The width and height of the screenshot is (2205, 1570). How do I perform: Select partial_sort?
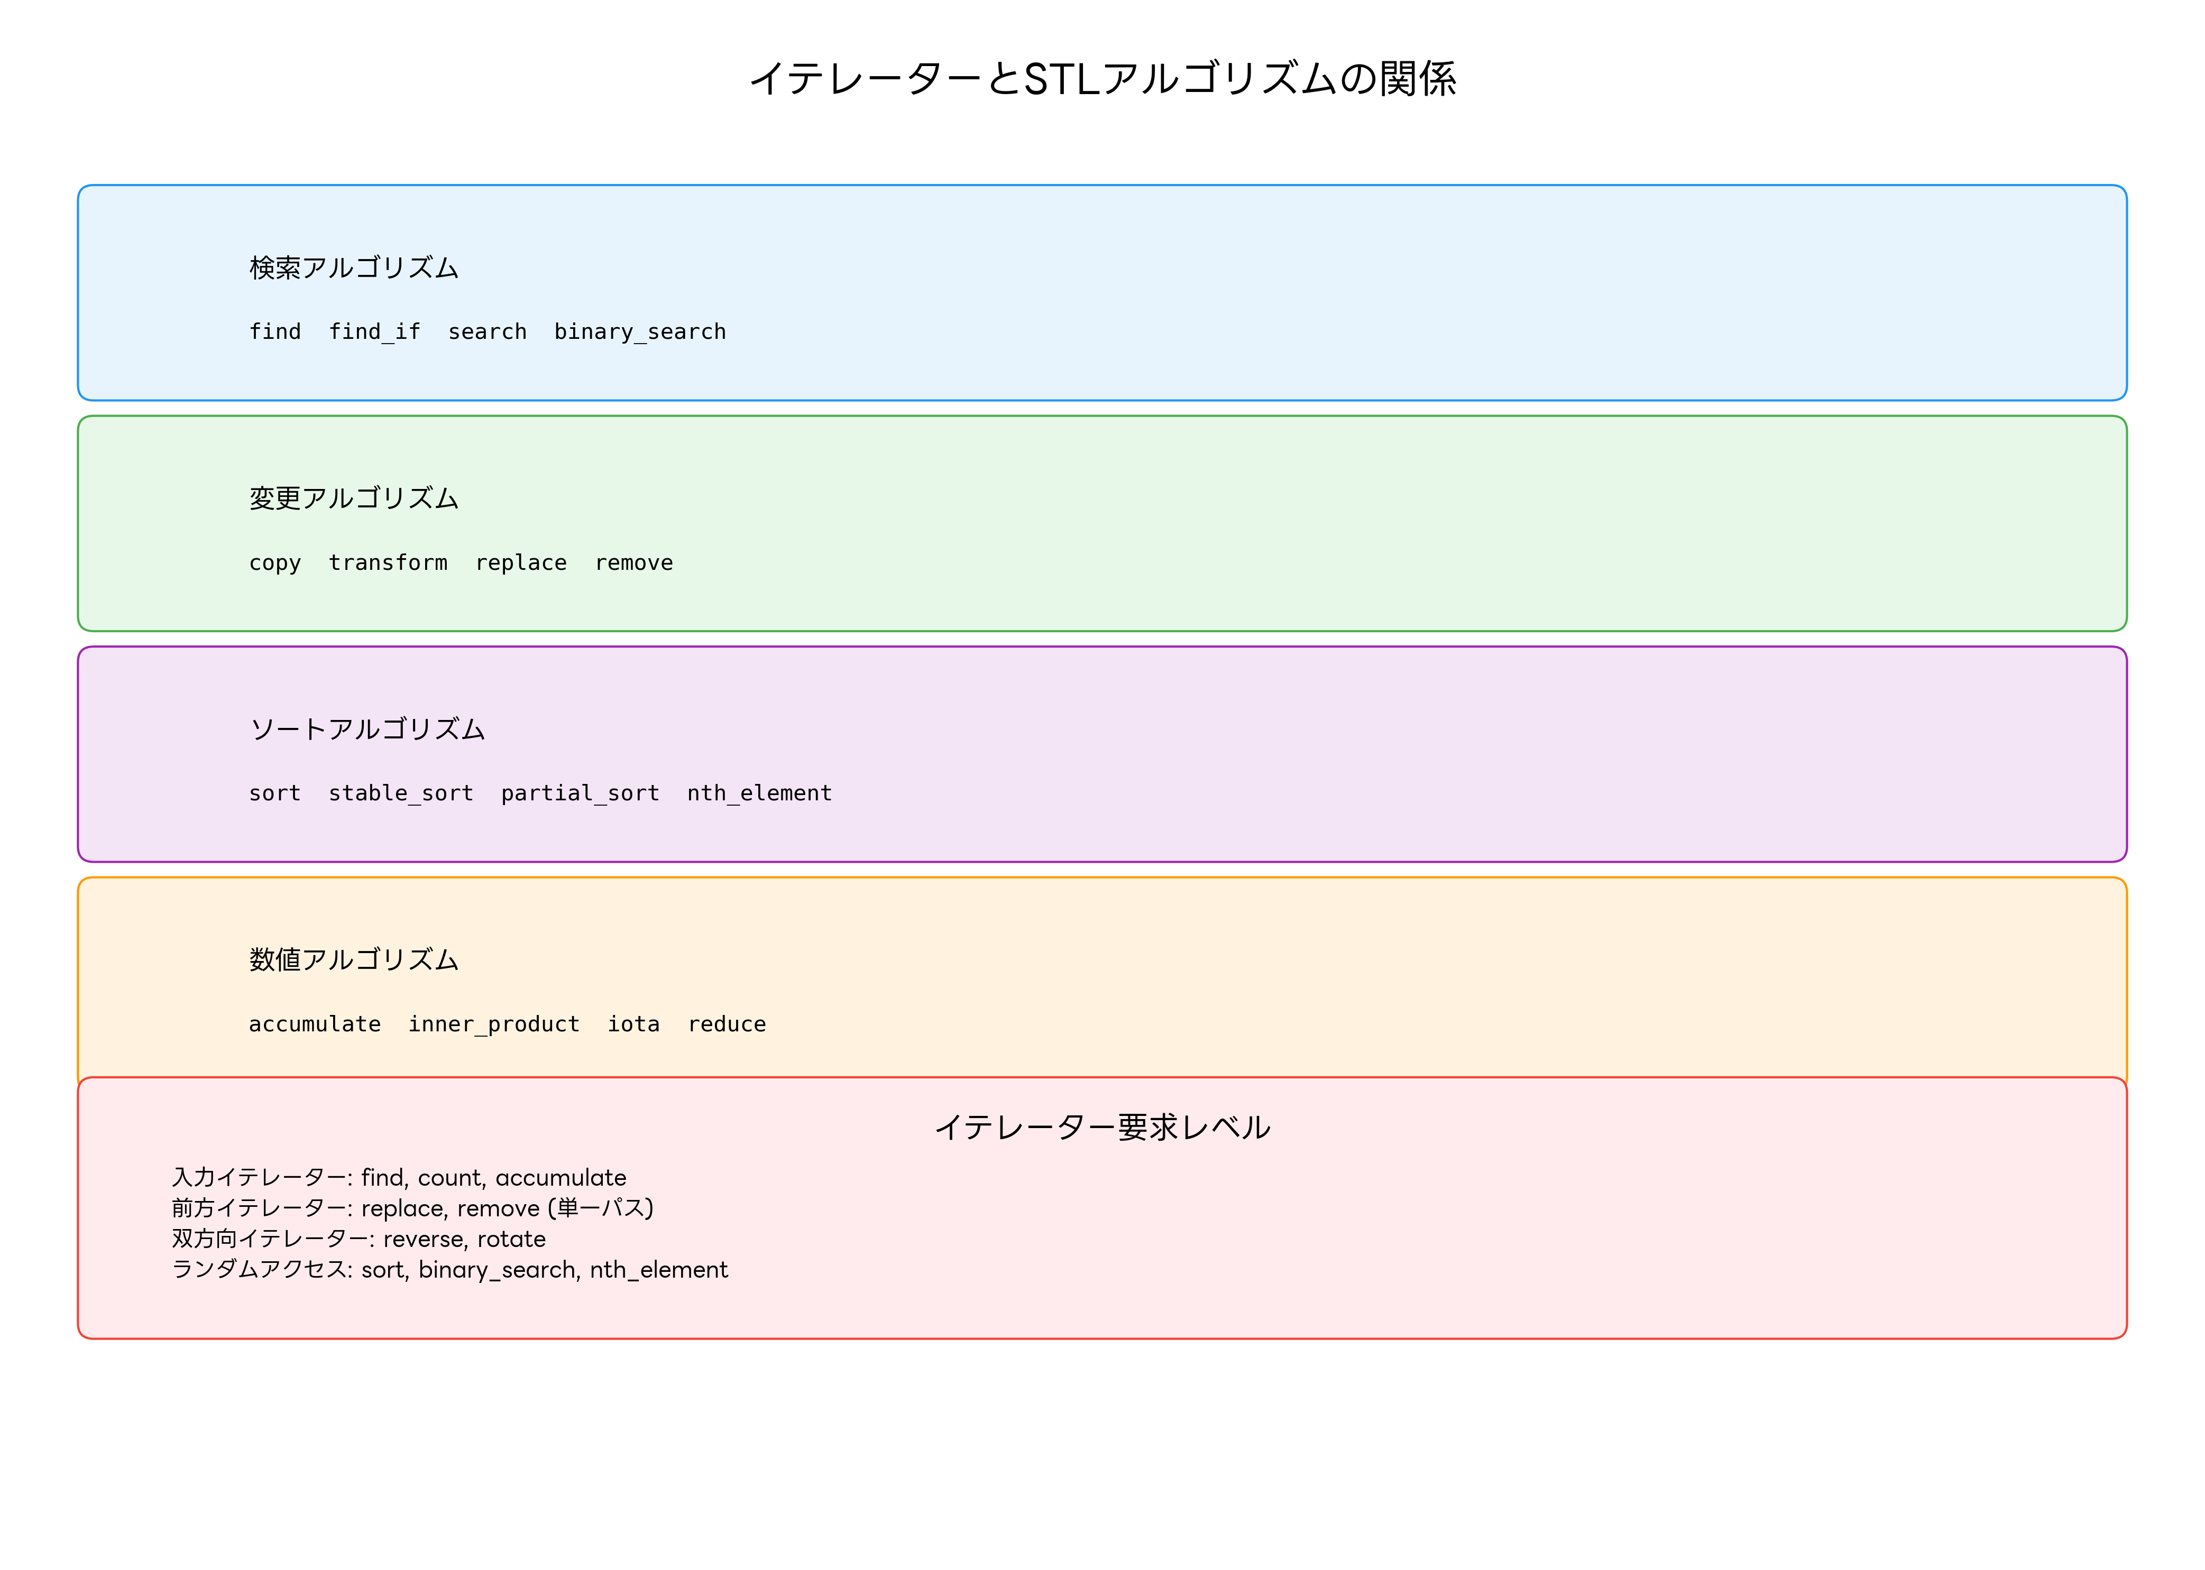pyautogui.click(x=580, y=793)
